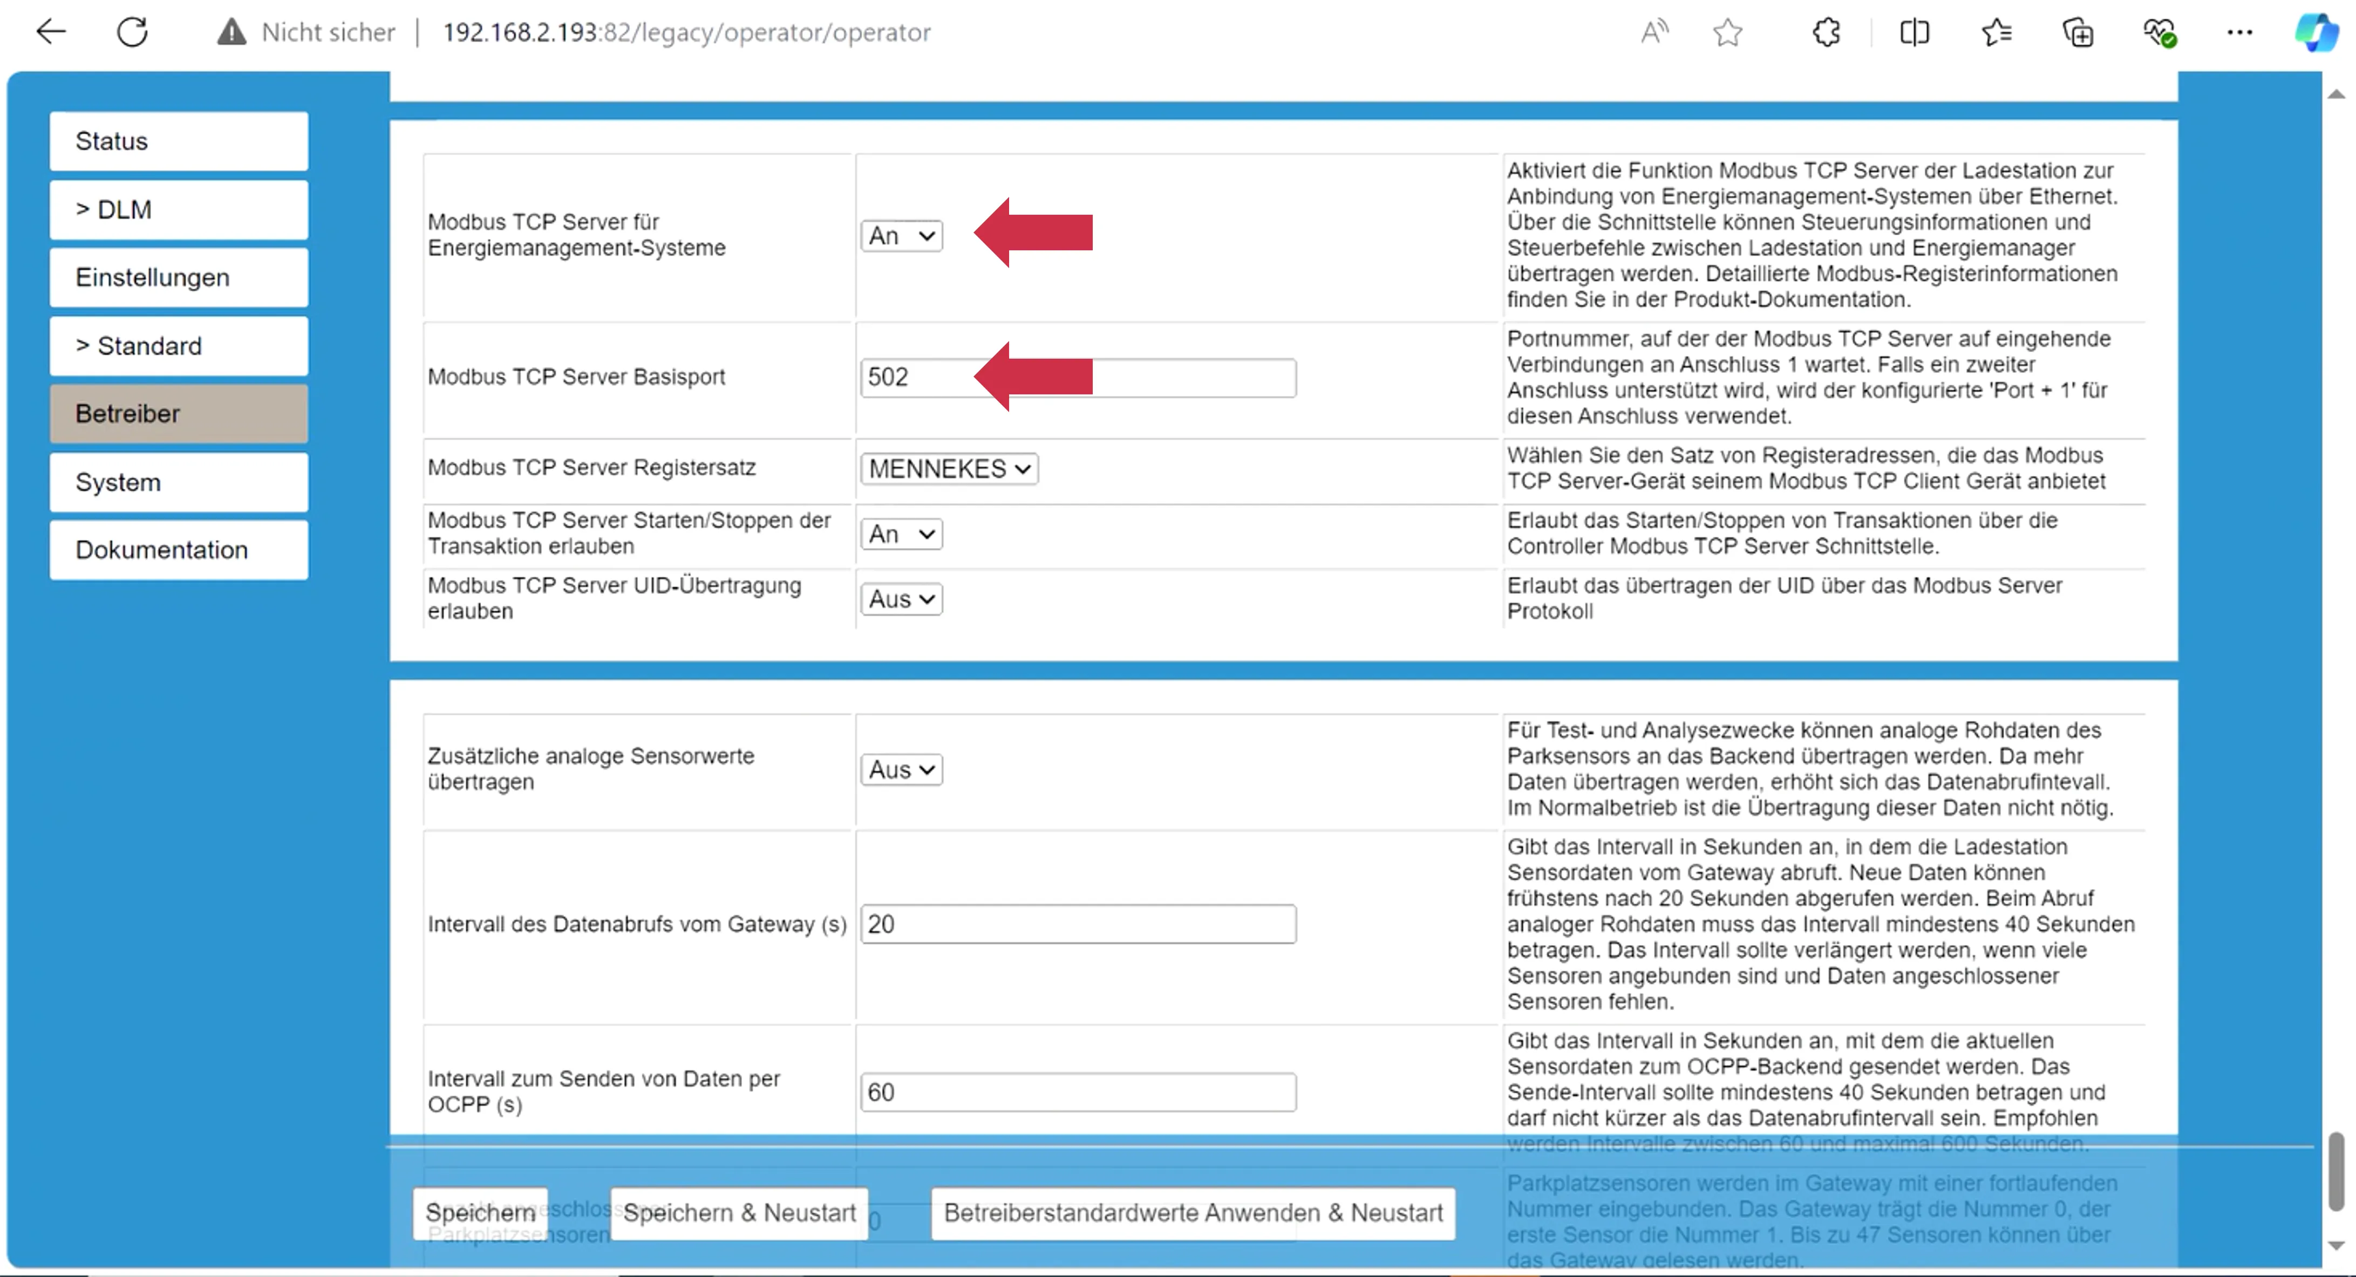Open the collections icon in toolbar
The image size is (2356, 1277).
pyautogui.click(x=2078, y=33)
